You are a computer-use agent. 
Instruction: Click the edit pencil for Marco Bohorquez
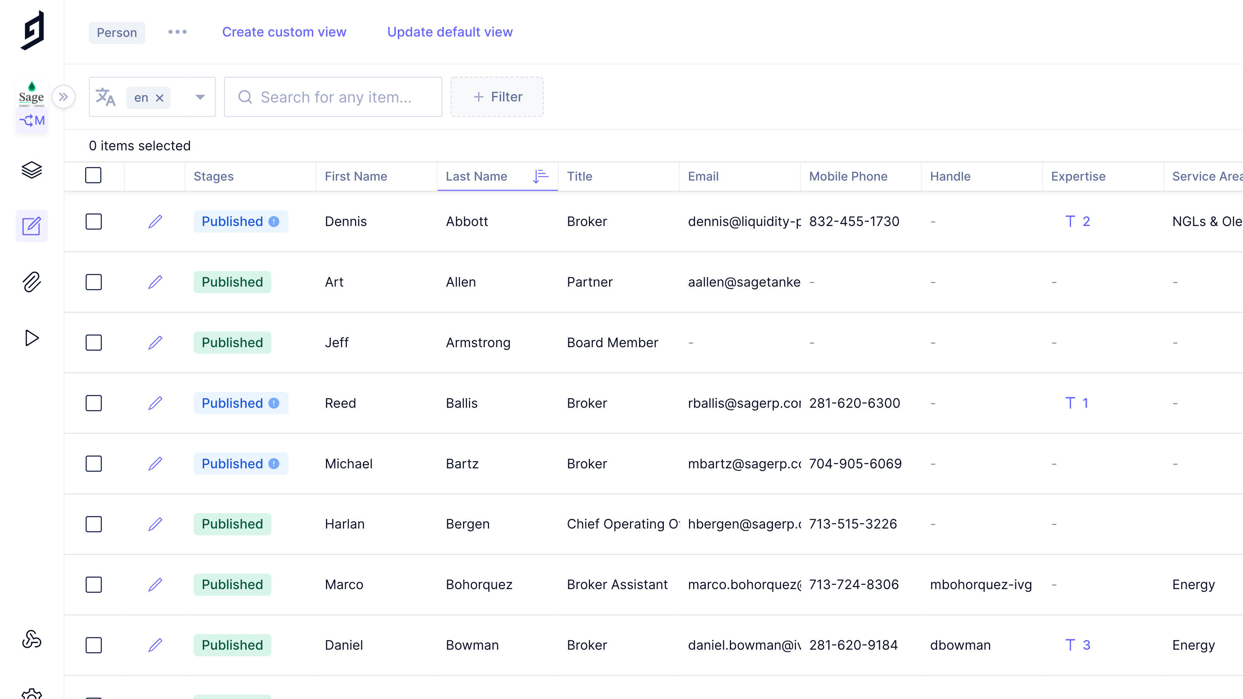coord(155,585)
